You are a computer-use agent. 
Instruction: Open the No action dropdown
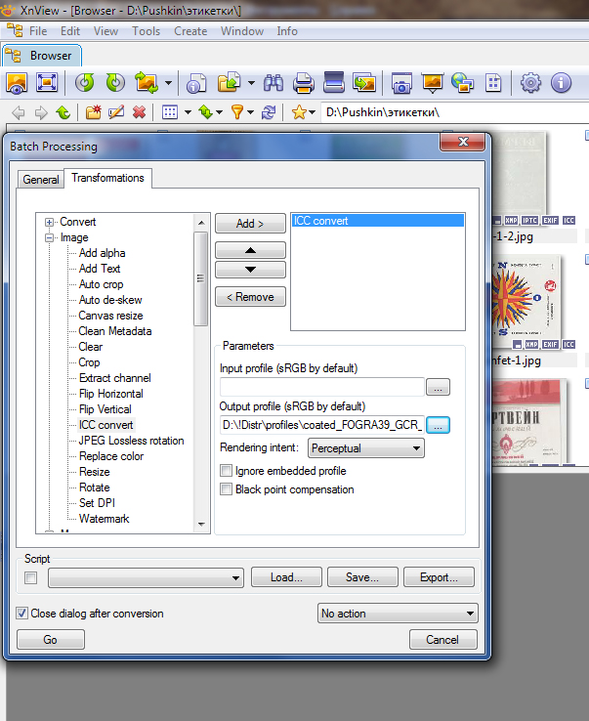[x=398, y=614]
